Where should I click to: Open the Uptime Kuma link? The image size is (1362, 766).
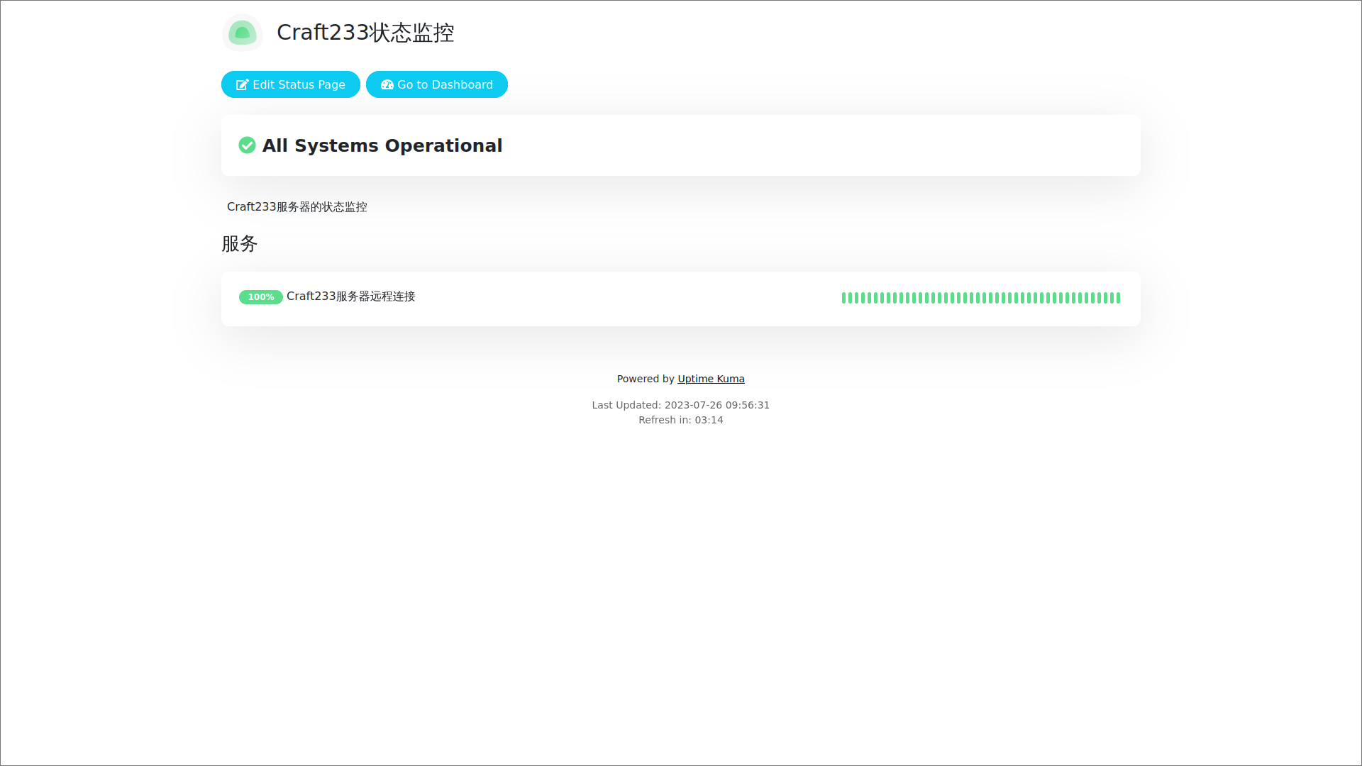pyautogui.click(x=711, y=379)
